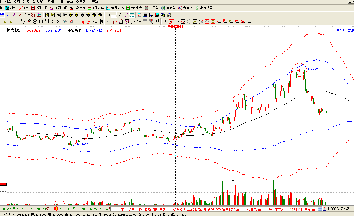Click the 楼市冷热不均 news headline
This screenshot has height=216, width=354.
click(131, 209)
